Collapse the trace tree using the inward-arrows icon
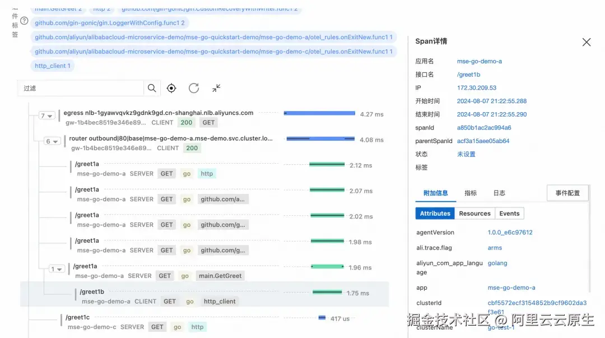The height and width of the screenshot is (338, 605). 215,88
